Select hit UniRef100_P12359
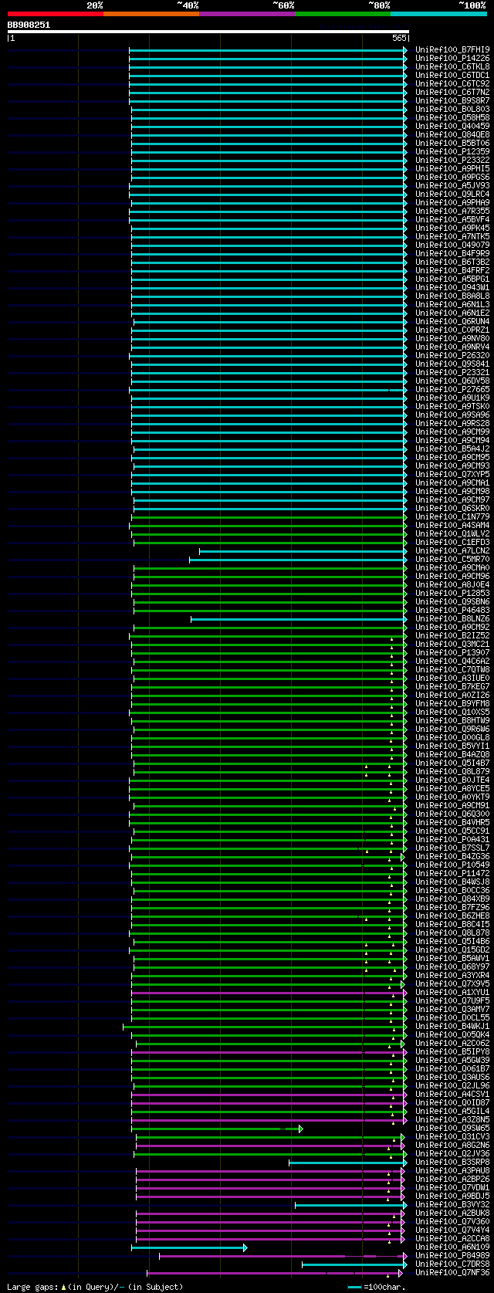Image resolution: width=494 pixels, height=1293 pixels. 452,151
